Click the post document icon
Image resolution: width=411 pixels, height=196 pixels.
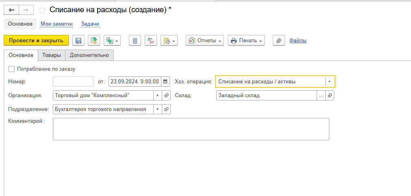tap(94, 40)
